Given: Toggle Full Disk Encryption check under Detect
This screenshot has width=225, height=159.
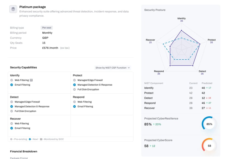Looking at the screenshot, I should (12, 111).
